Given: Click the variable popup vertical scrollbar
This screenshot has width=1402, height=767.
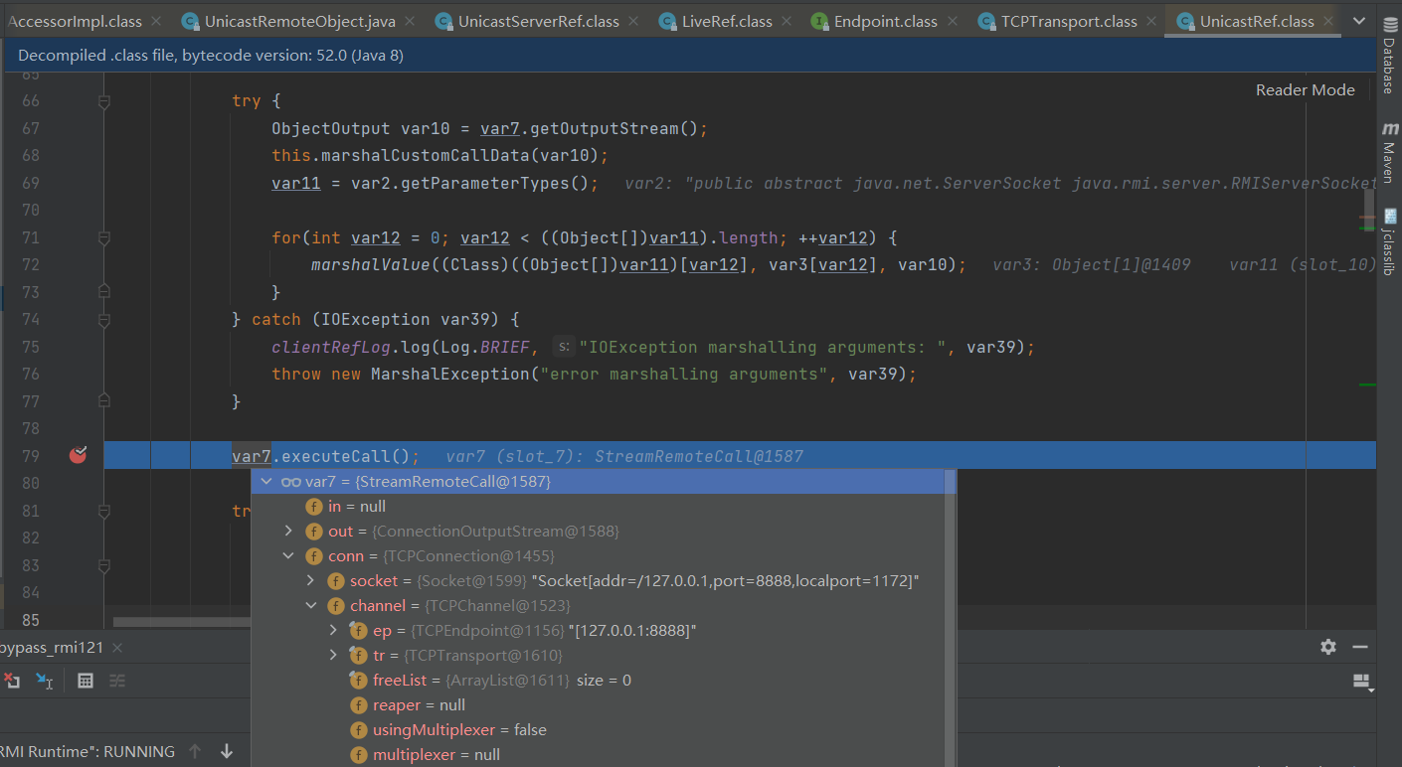Looking at the screenshot, I should [x=951, y=616].
